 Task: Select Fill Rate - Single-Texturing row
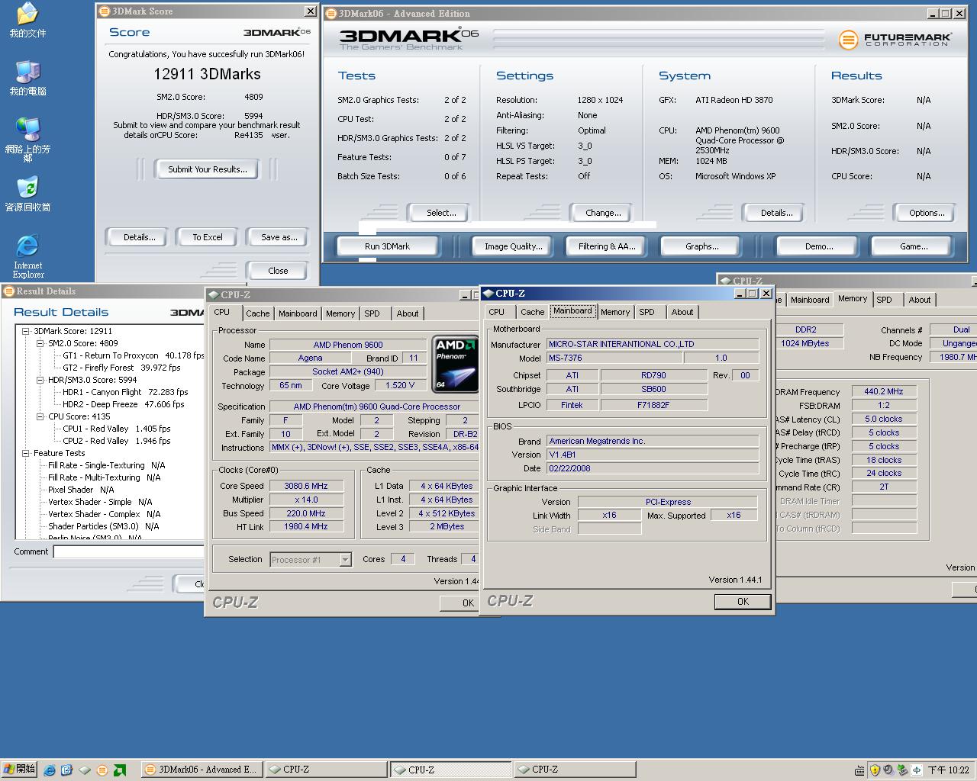pos(106,465)
